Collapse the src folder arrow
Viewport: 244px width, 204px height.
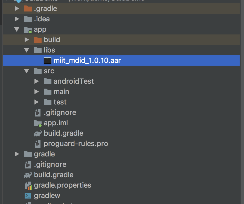tap(27, 71)
